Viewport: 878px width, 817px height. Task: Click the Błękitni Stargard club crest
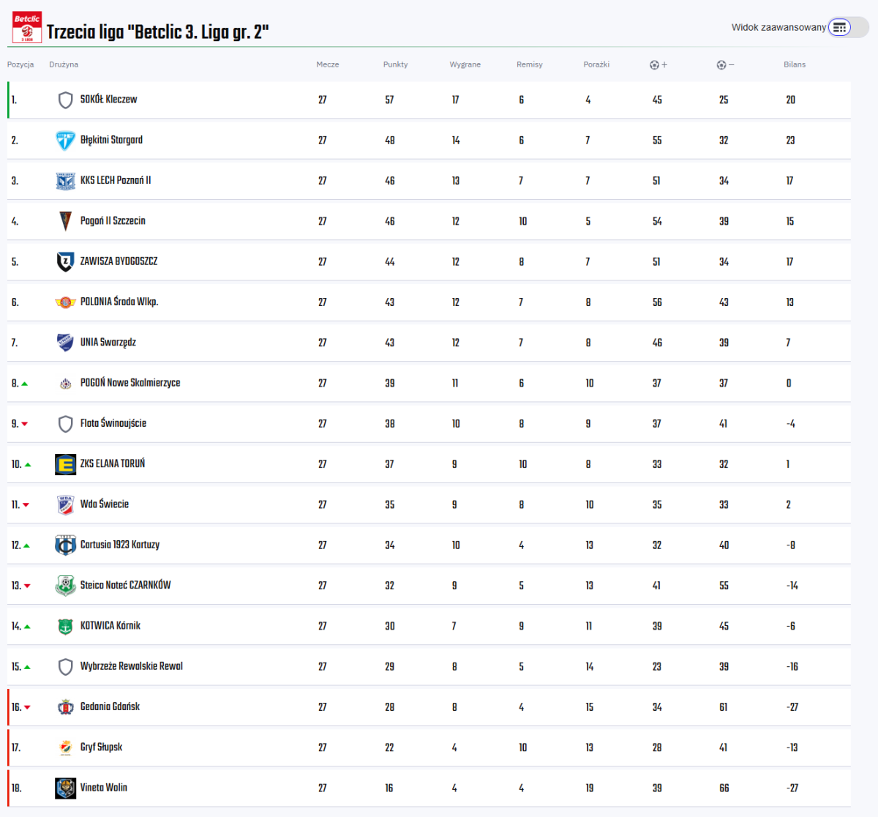pyautogui.click(x=65, y=141)
